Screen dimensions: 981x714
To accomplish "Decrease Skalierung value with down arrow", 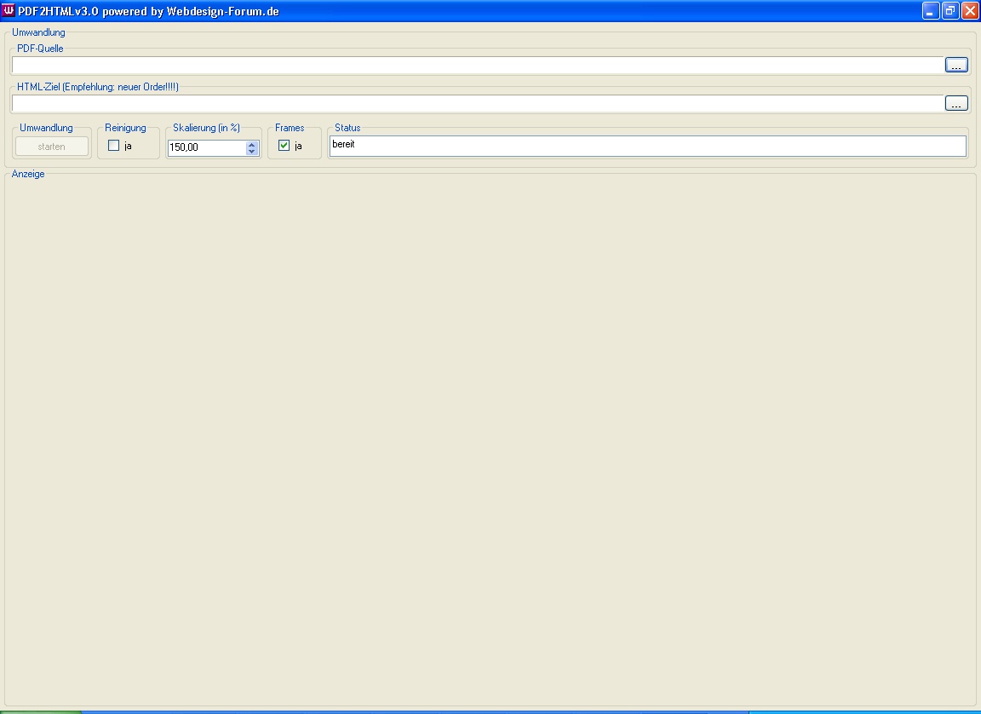I will [251, 152].
